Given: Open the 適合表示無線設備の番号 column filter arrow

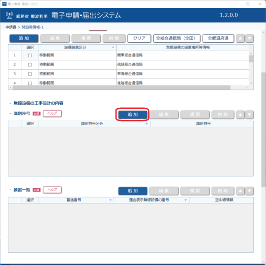Looking at the screenshot, I should [186, 200].
